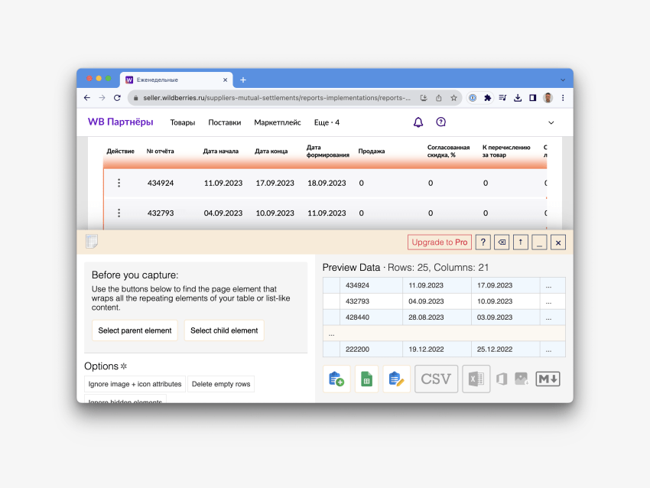Click the address bar URL field
This screenshot has width=650, height=488.
(x=277, y=98)
